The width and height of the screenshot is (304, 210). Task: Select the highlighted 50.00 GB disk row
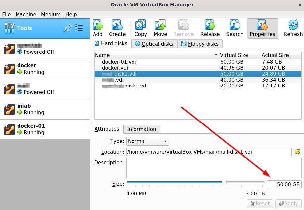[198, 74]
